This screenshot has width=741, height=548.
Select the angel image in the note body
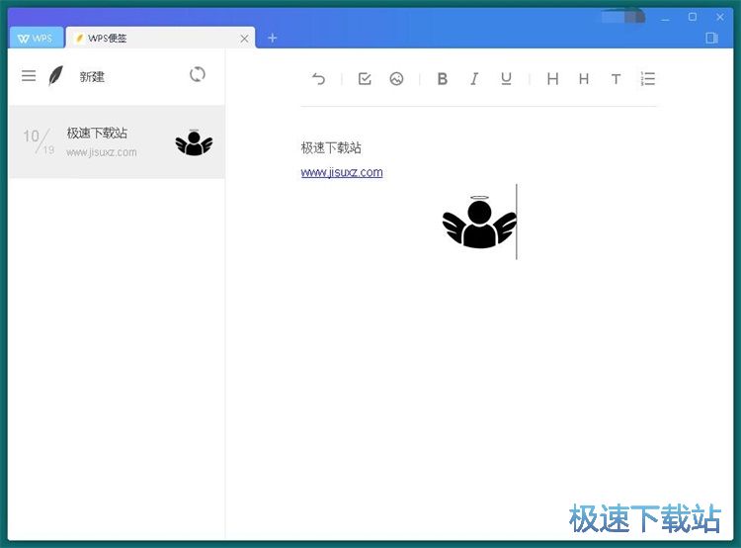pyautogui.click(x=479, y=222)
